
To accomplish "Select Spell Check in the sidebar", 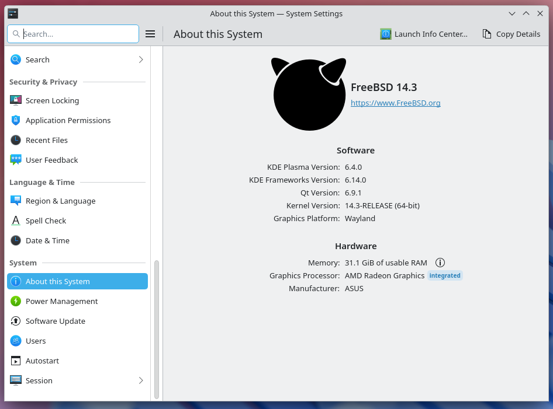I will [46, 221].
